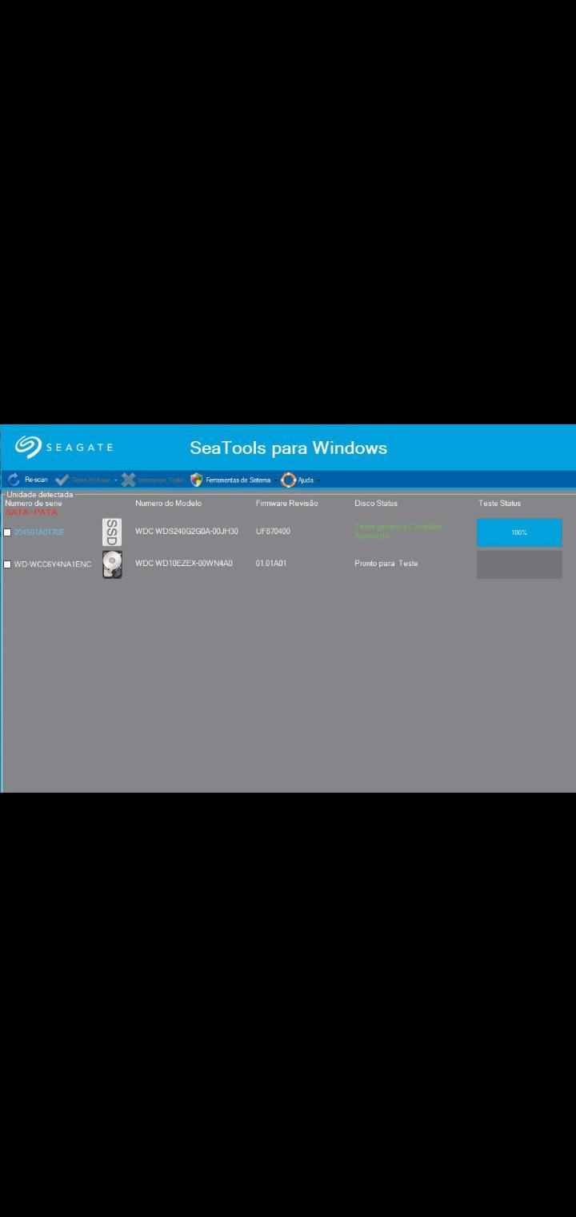
Task: Click the Numero do Modelo column header
Action: [168, 503]
